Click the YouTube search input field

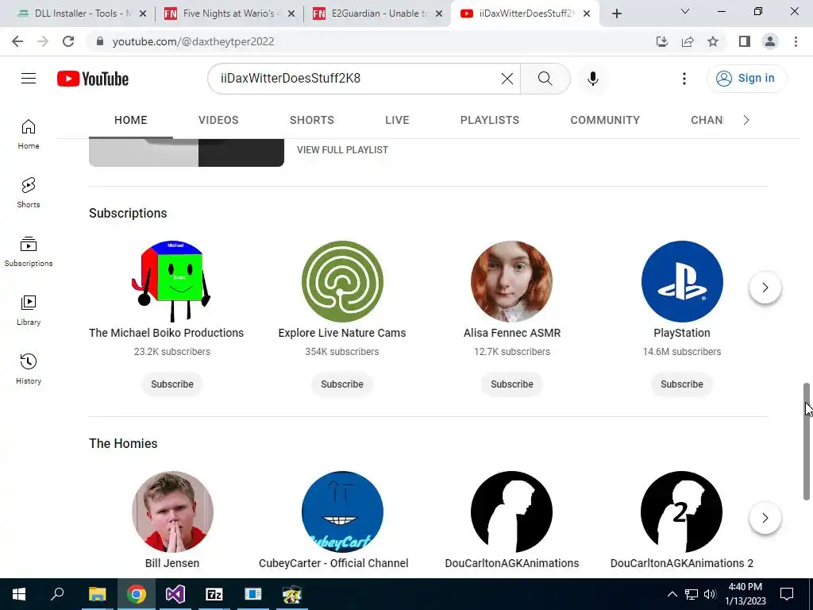point(358,79)
